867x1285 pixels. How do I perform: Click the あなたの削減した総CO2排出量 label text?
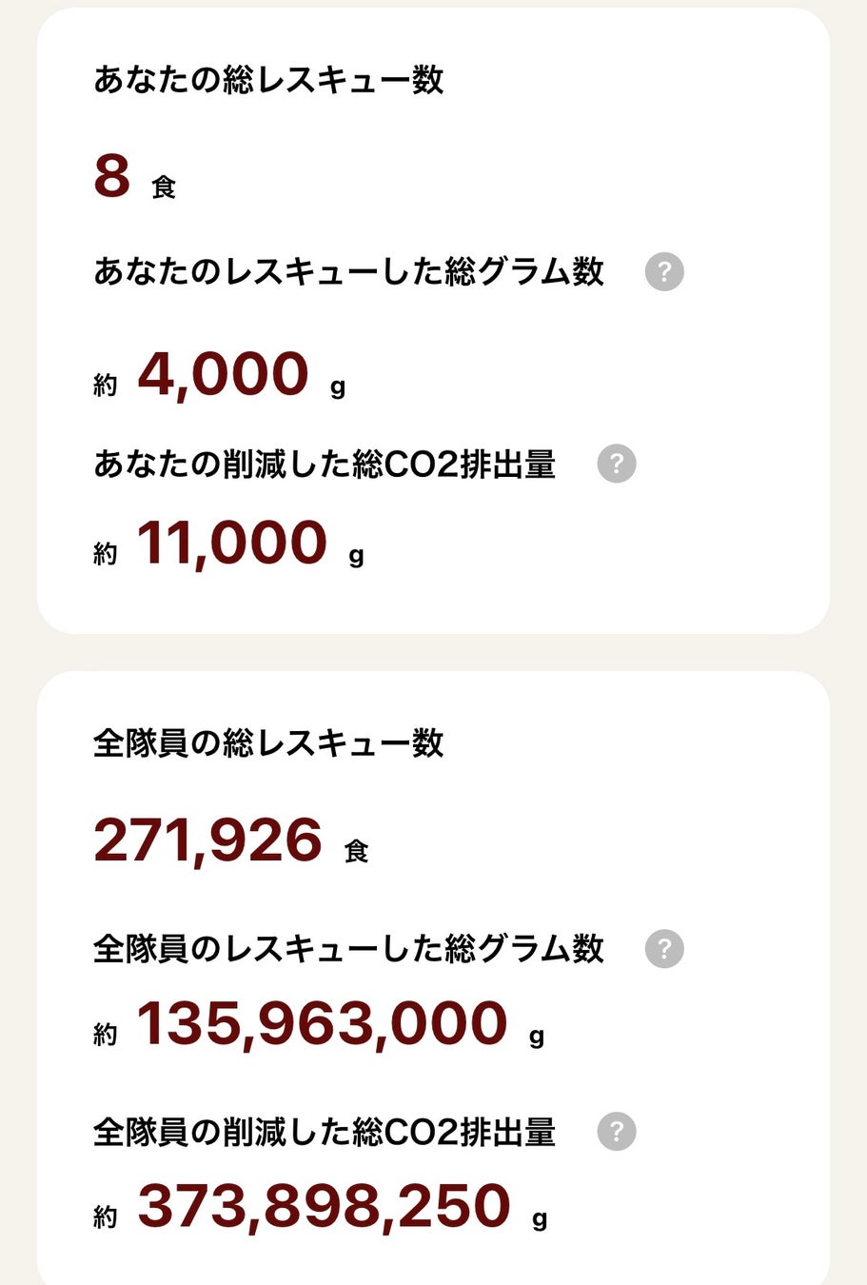point(325,465)
